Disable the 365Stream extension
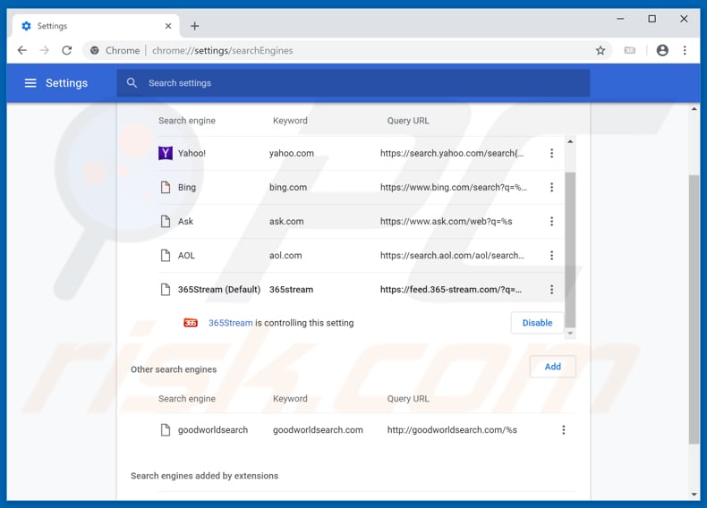707x508 pixels. pos(537,323)
